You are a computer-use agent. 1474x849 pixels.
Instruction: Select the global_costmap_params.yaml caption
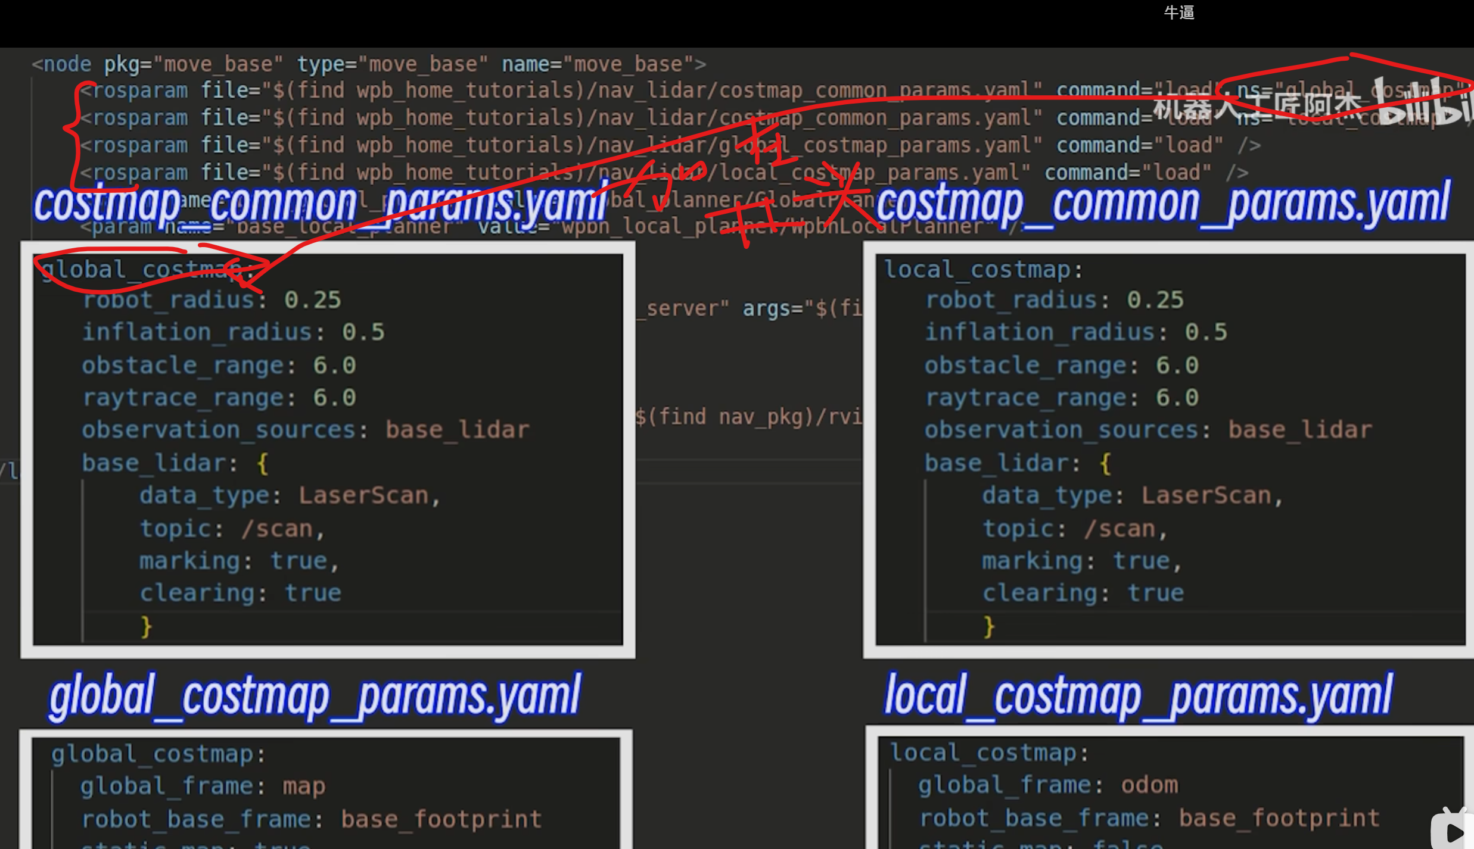(x=315, y=695)
